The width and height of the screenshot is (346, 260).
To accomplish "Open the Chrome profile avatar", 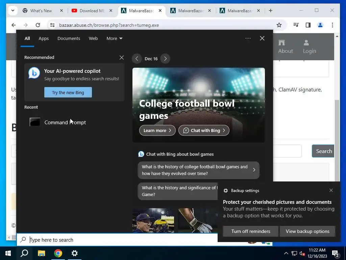I will pos(320,25).
